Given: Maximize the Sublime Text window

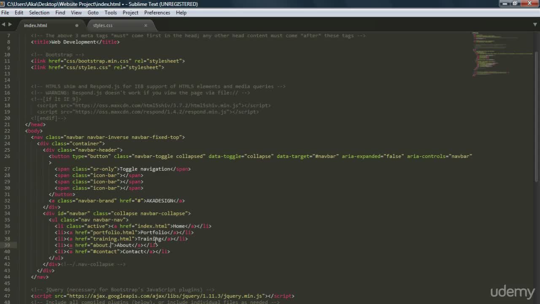Looking at the screenshot, I should 515,3.
